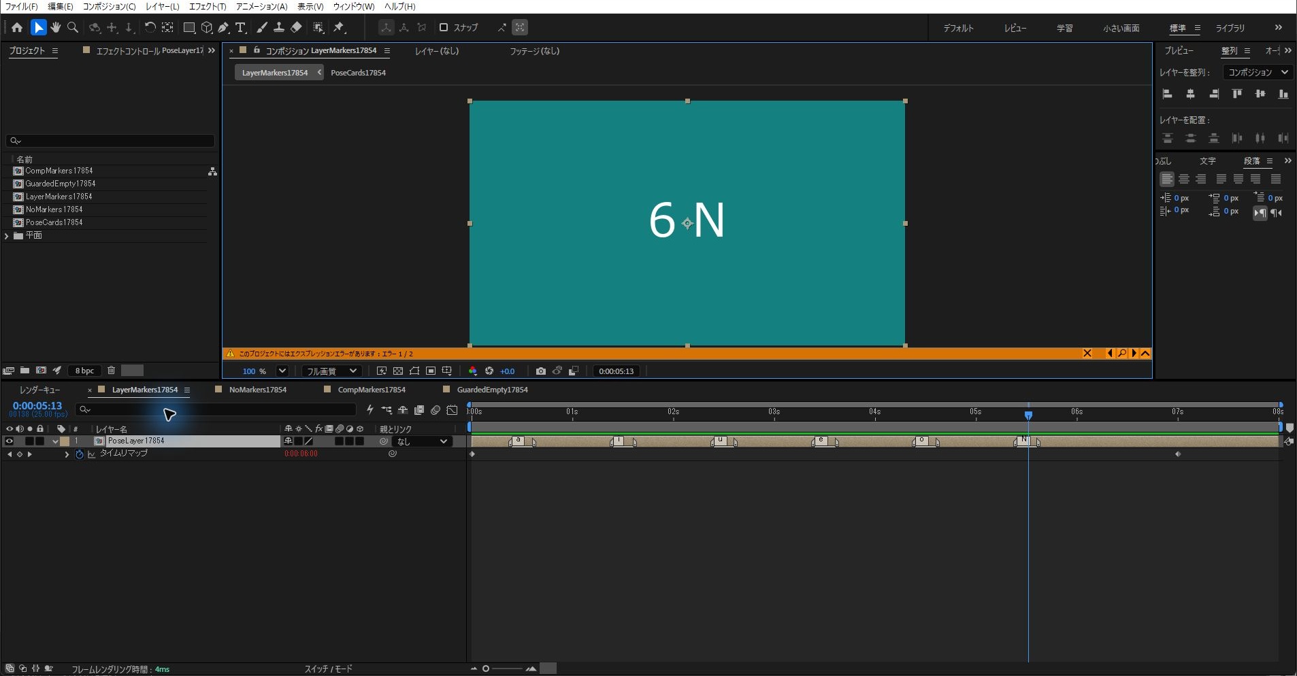1297x676 pixels.
Task: Toggle transparency grid in viewer
Action: (398, 371)
